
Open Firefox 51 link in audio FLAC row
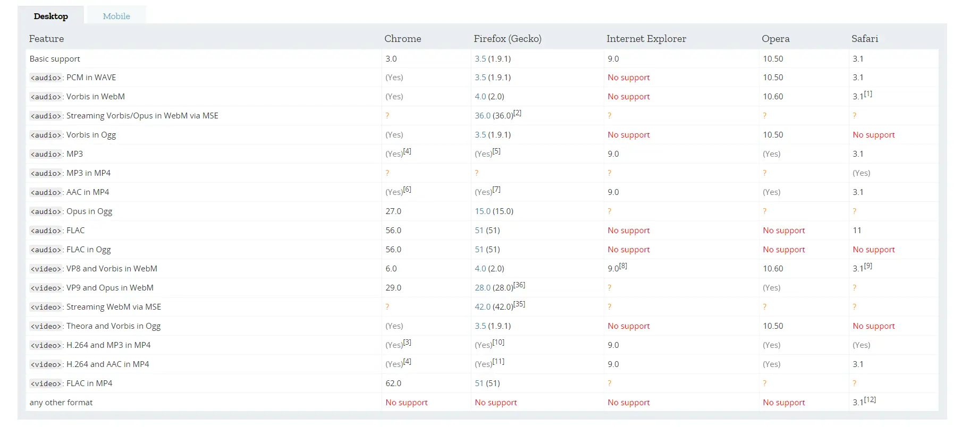(479, 230)
